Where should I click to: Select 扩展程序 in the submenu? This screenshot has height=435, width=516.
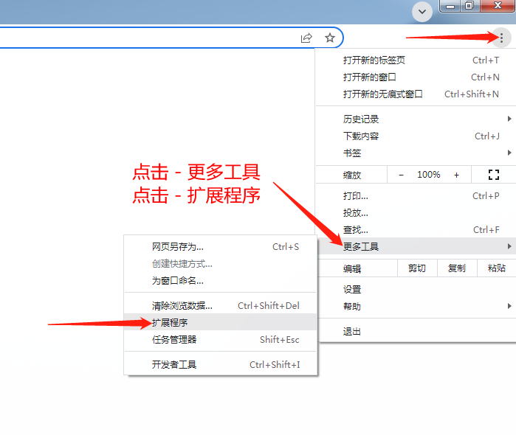(170, 322)
